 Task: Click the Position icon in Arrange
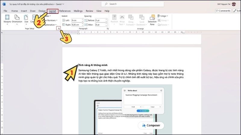click(114, 17)
